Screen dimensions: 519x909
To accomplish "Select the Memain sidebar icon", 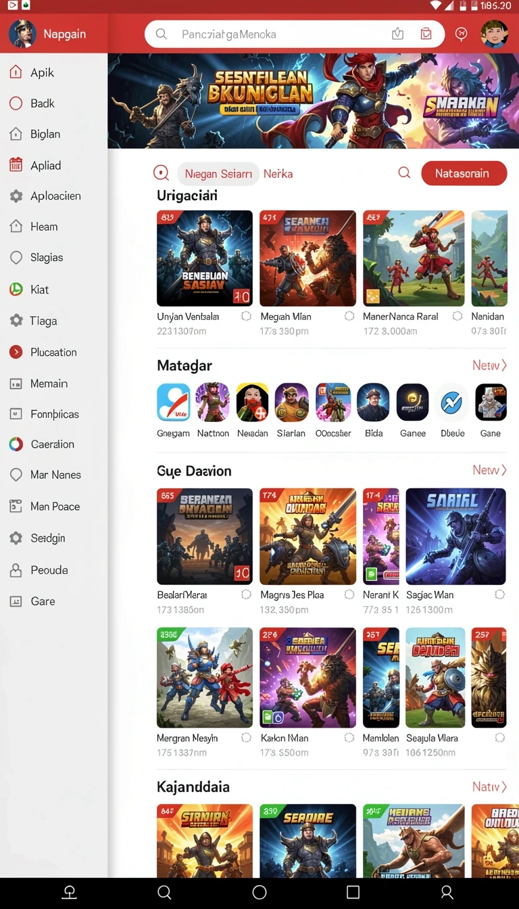I will pos(16,383).
